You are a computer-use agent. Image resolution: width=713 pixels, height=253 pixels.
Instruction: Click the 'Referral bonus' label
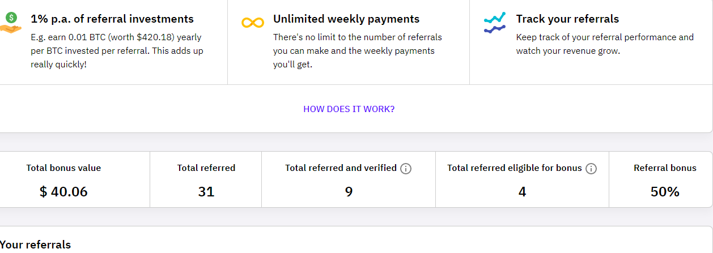pos(665,168)
